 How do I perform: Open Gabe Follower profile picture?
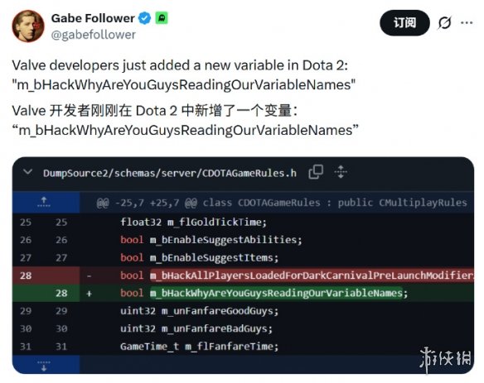coord(28,26)
